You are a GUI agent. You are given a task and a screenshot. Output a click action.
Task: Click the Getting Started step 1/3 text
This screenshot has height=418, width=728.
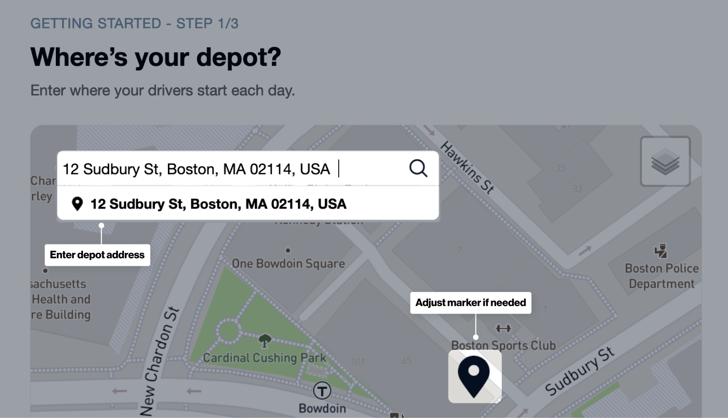134,23
